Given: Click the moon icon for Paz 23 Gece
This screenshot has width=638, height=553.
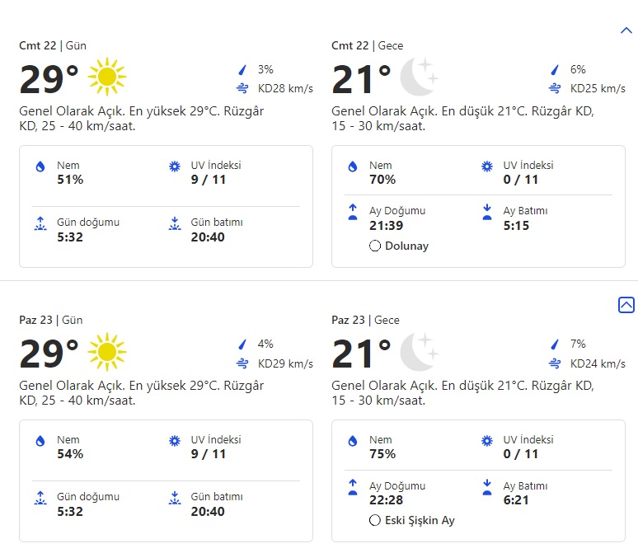Looking at the screenshot, I should (419, 353).
